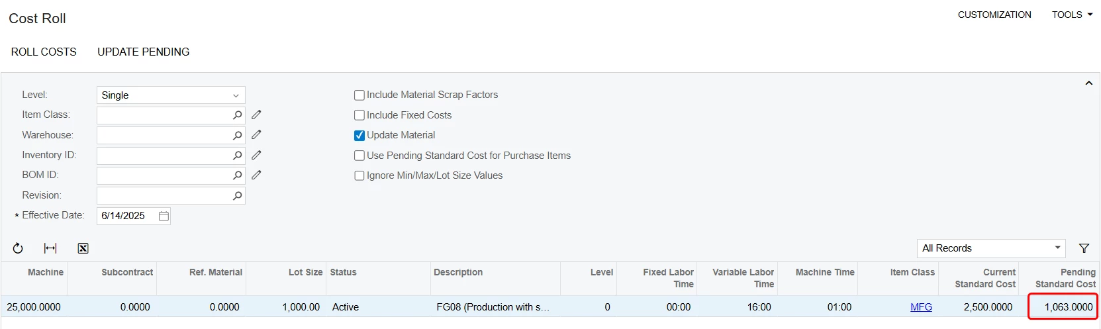Tick Ignore Min/Max/Lot Size Values checkbox
1101x329 pixels.
[359, 176]
